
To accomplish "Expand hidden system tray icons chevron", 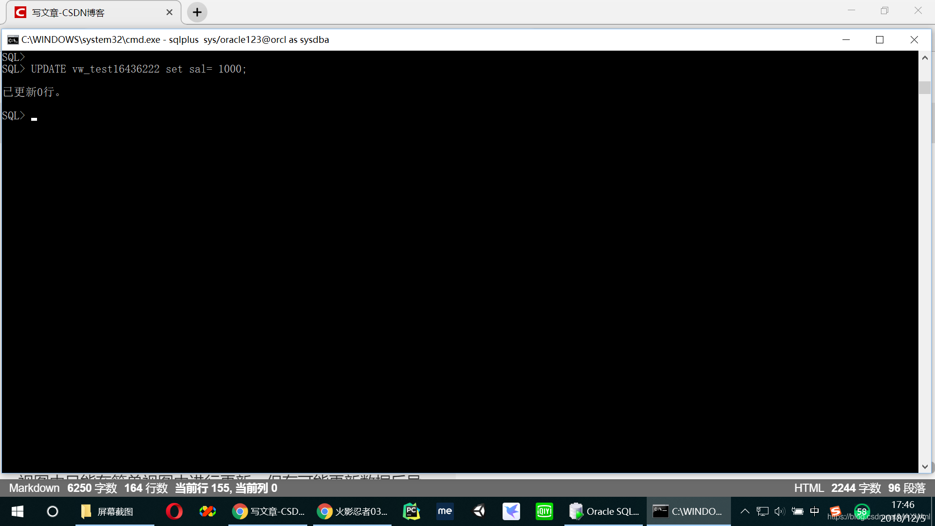I will [745, 511].
